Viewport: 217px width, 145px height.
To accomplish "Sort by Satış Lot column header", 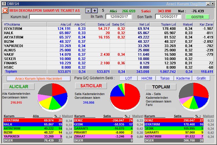I will tap(98, 24).
